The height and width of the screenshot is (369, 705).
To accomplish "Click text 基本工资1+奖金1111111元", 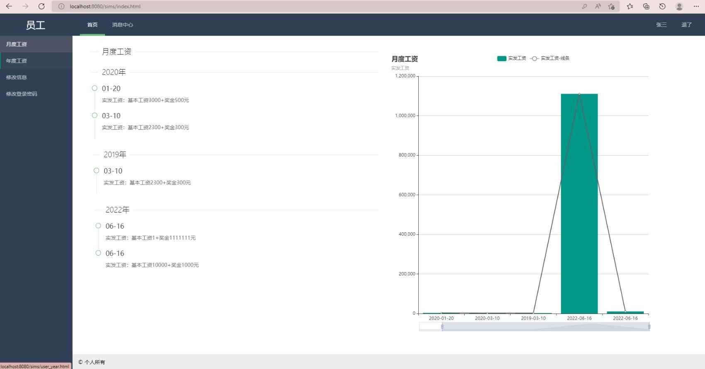I will click(x=163, y=238).
